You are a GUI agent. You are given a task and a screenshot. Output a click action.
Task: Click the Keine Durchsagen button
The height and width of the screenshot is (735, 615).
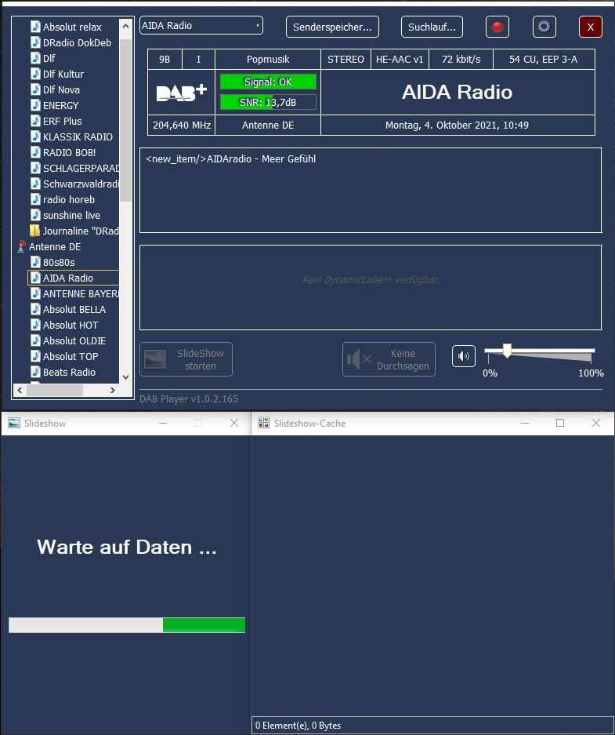[x=389, y=359]
